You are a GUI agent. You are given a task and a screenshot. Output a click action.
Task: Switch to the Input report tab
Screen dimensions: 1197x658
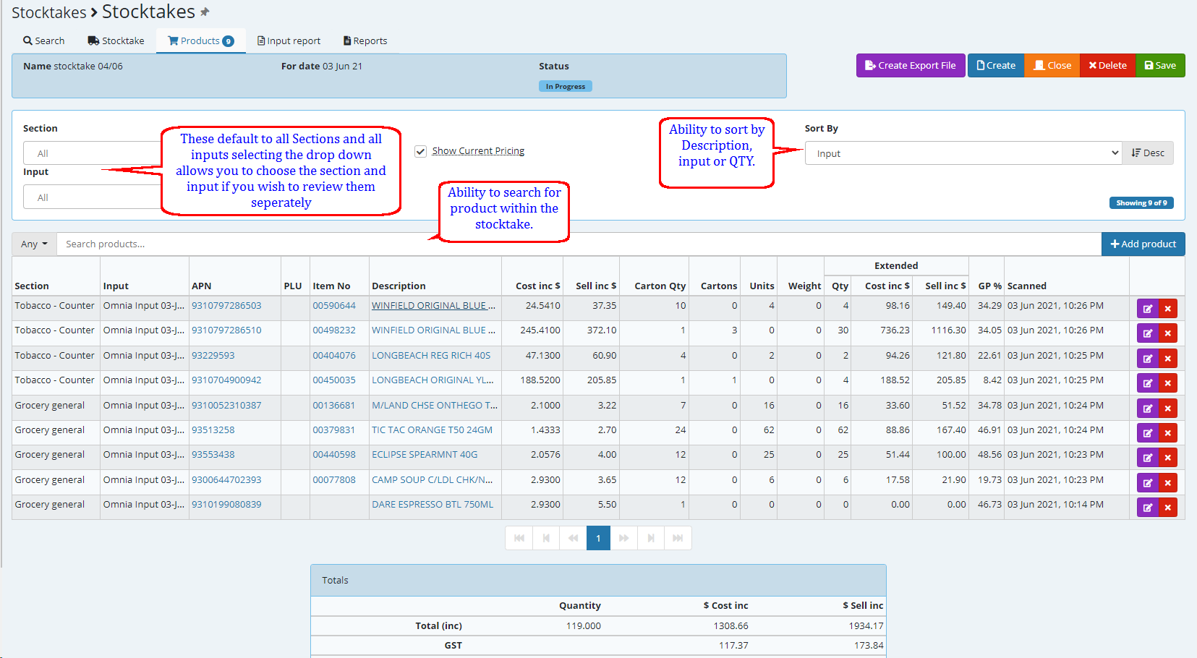pyautogui.click(x=289, y=41)
